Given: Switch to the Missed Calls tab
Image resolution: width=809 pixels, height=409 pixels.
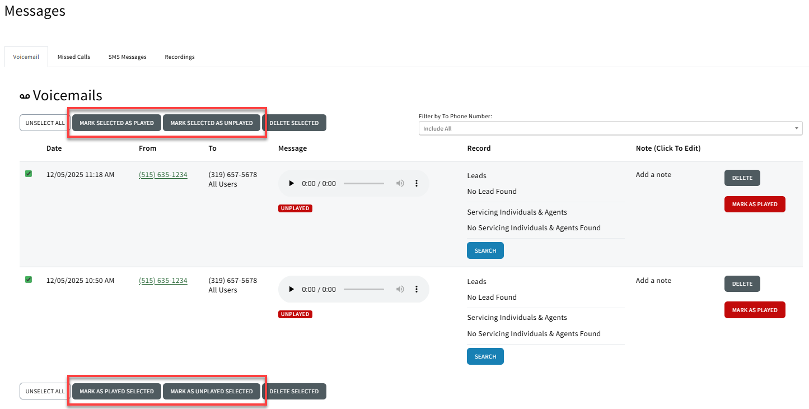Looking at the screenshot, I should [73, 56].
